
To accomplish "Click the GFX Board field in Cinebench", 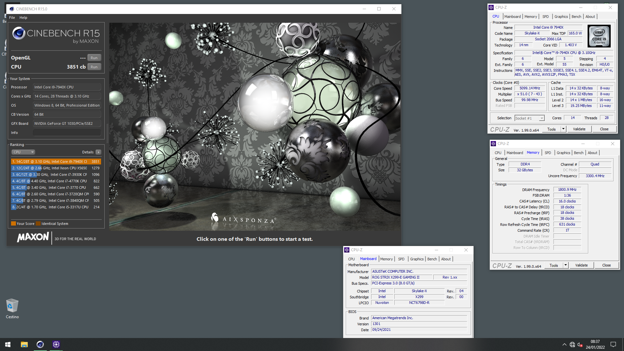I will click(67, 123).
